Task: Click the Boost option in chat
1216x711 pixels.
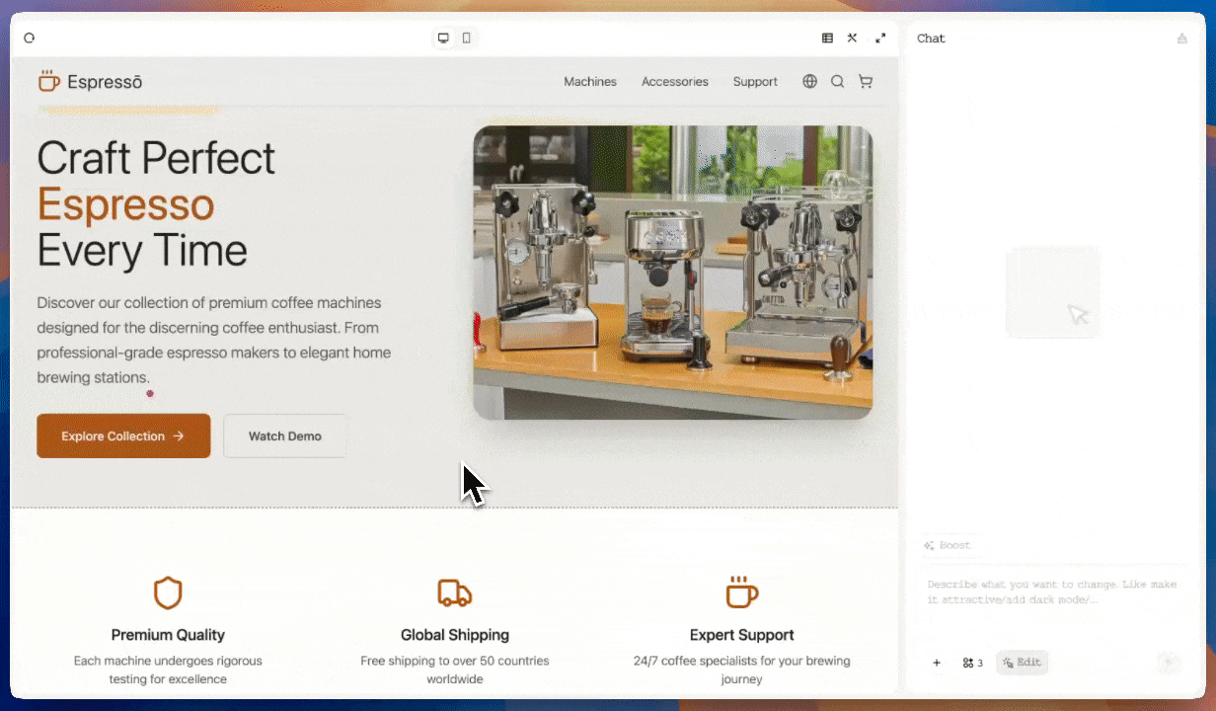Action: point(947,545)
